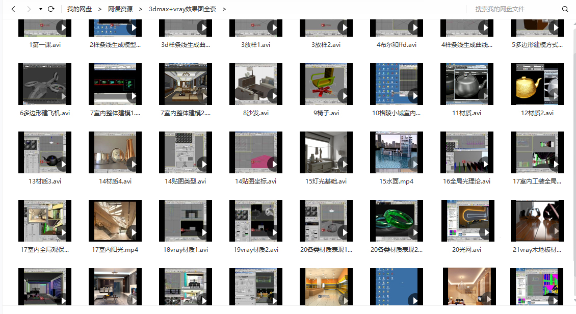The height and width of the screenshot is (314, 576).
Task: Open 11材质.avi teapot thumbnail
Action: [x=467, y=84]
